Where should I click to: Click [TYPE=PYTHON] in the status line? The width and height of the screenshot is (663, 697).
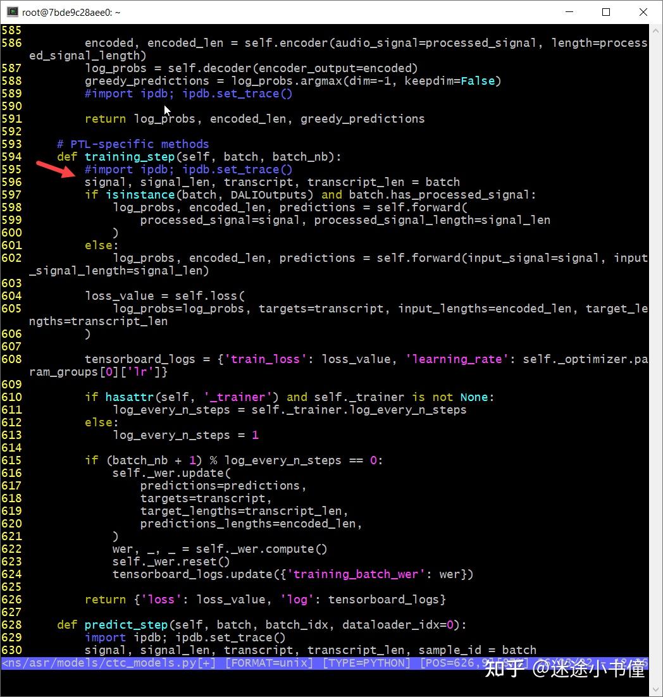367,663
